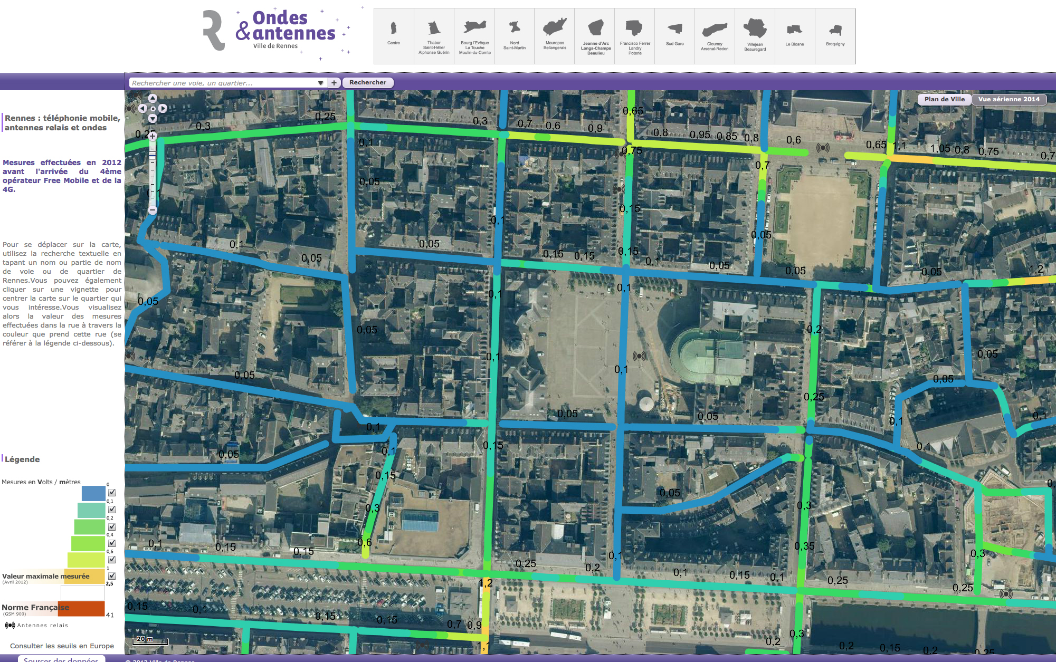Pan the map up with the arrow
This screenshot has height=662, width=1056.
point(153,98)
